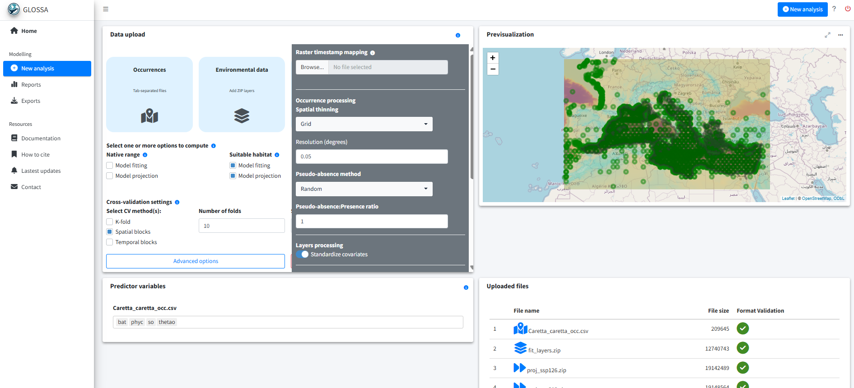Zoom in on the map
854x388 pixels.
pos(493,58)
